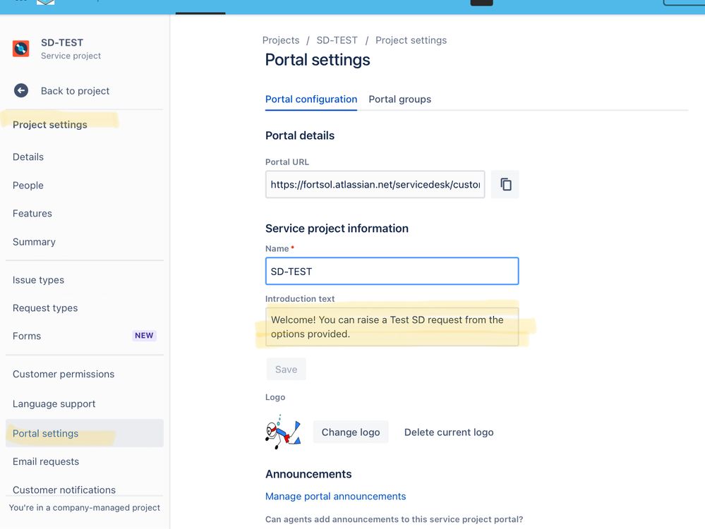Click "You're in a company-managed project" text
705x529 pixels.
pyautogui.click(x=85, y=507)
